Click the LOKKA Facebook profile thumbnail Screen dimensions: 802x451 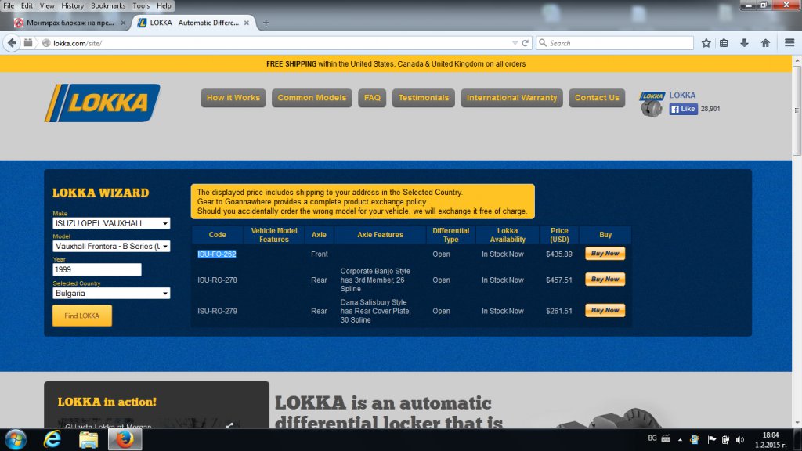coord(652,104)
